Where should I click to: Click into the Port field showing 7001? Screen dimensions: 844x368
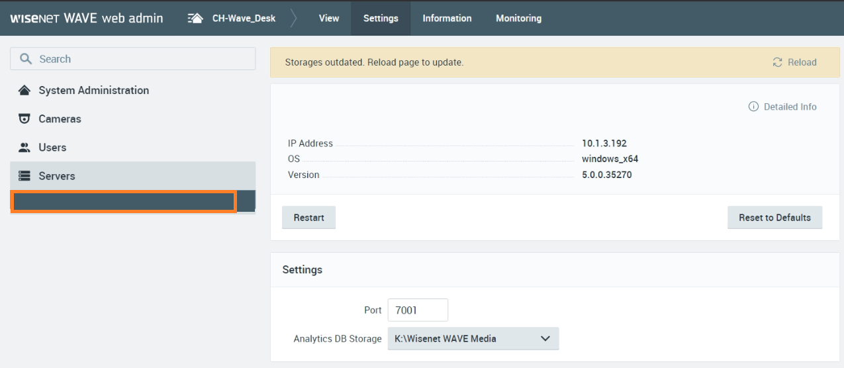tap(418, 310)
